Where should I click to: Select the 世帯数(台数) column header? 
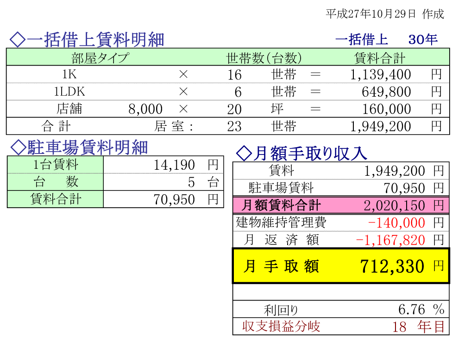pos(264,58)
